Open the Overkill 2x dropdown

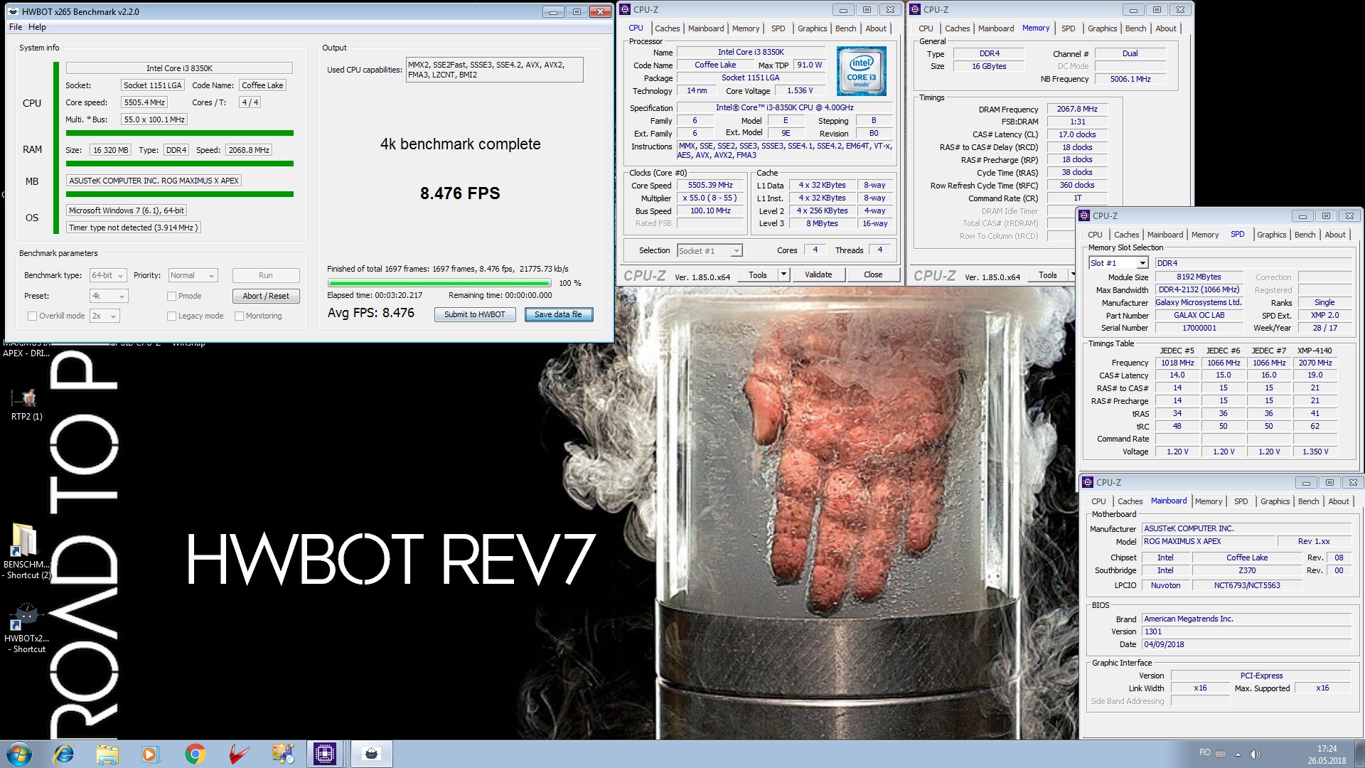105,316
